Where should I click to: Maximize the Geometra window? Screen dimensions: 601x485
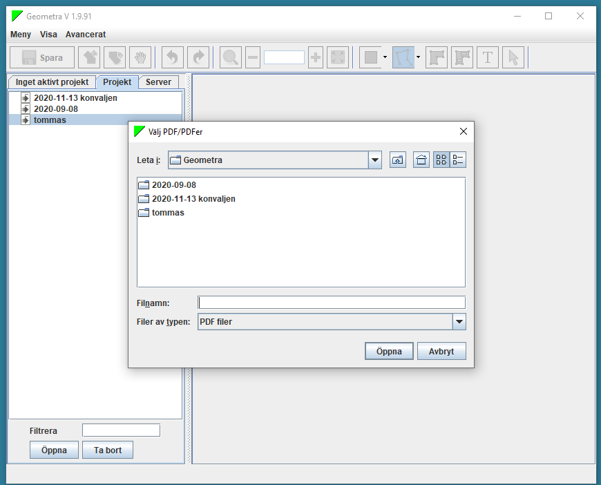point(548,16)
